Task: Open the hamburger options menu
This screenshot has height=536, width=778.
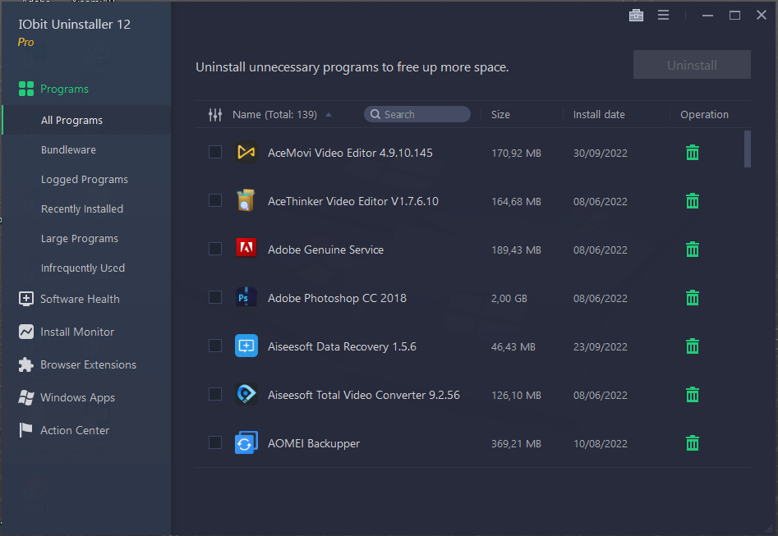Action: coord(663,15)
